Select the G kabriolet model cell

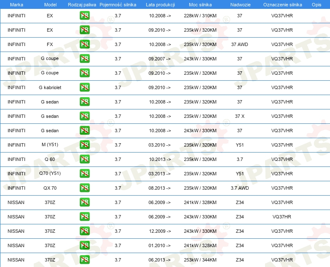[x=50, y=87]
